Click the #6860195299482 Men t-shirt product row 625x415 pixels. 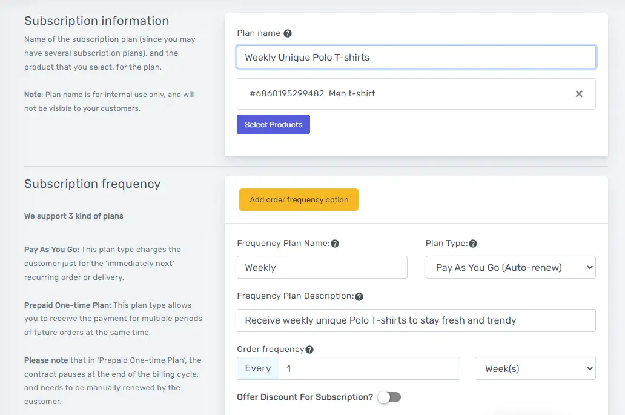[x=416, y=94]
